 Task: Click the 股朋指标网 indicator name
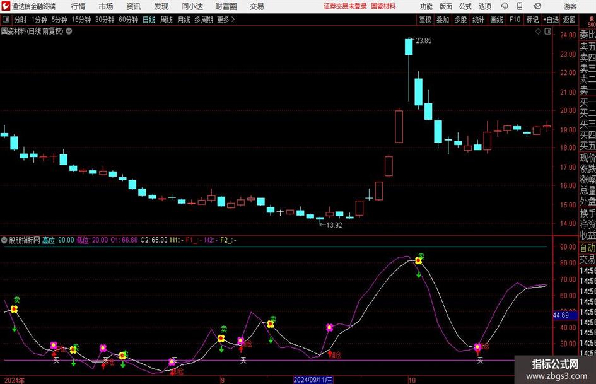25,240
